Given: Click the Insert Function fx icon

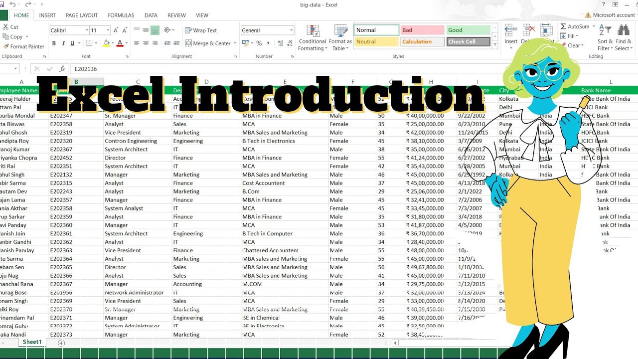Looking at the screenshot, I should pyautogui.click(x=62, y=69).
